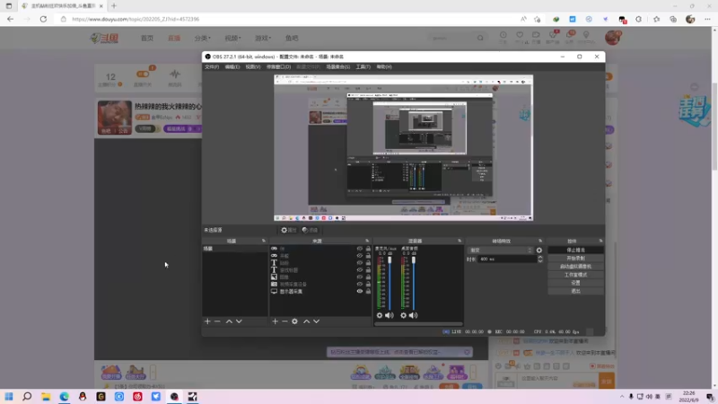
Task: Refresh the Douyu page in Edge
Action: click(43, 19)
